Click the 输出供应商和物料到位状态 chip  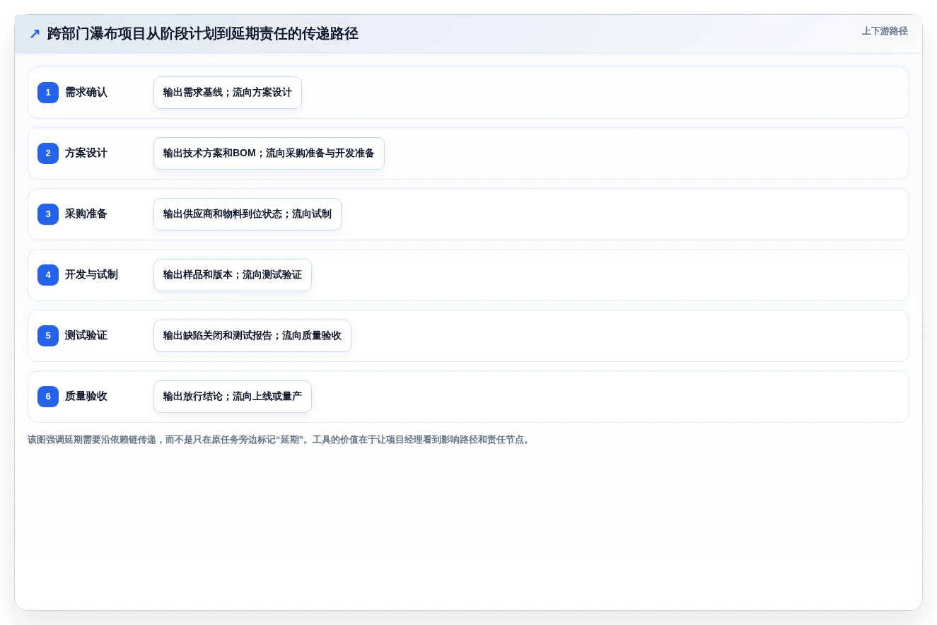(x=248, y=214)
